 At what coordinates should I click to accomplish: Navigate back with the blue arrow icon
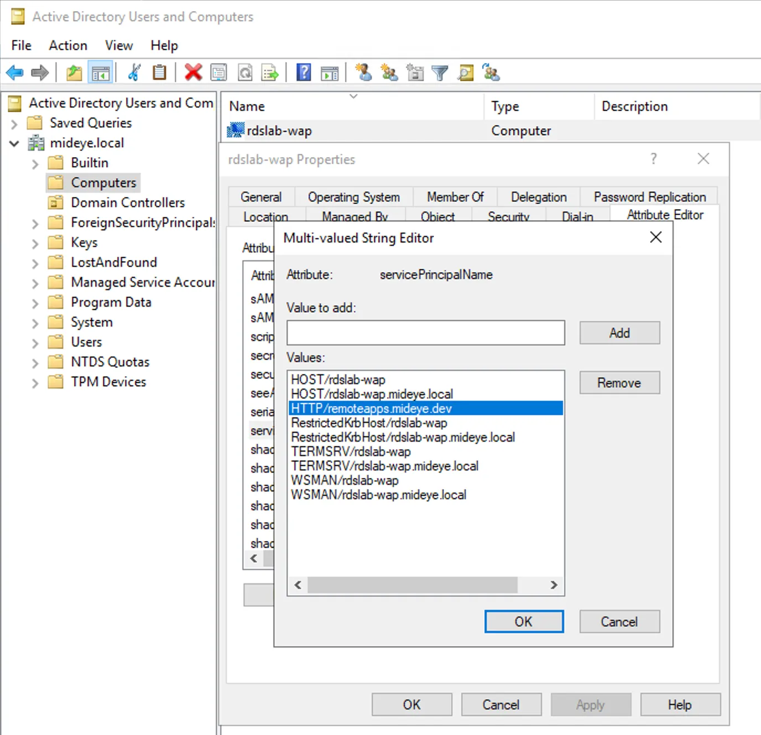14,72
